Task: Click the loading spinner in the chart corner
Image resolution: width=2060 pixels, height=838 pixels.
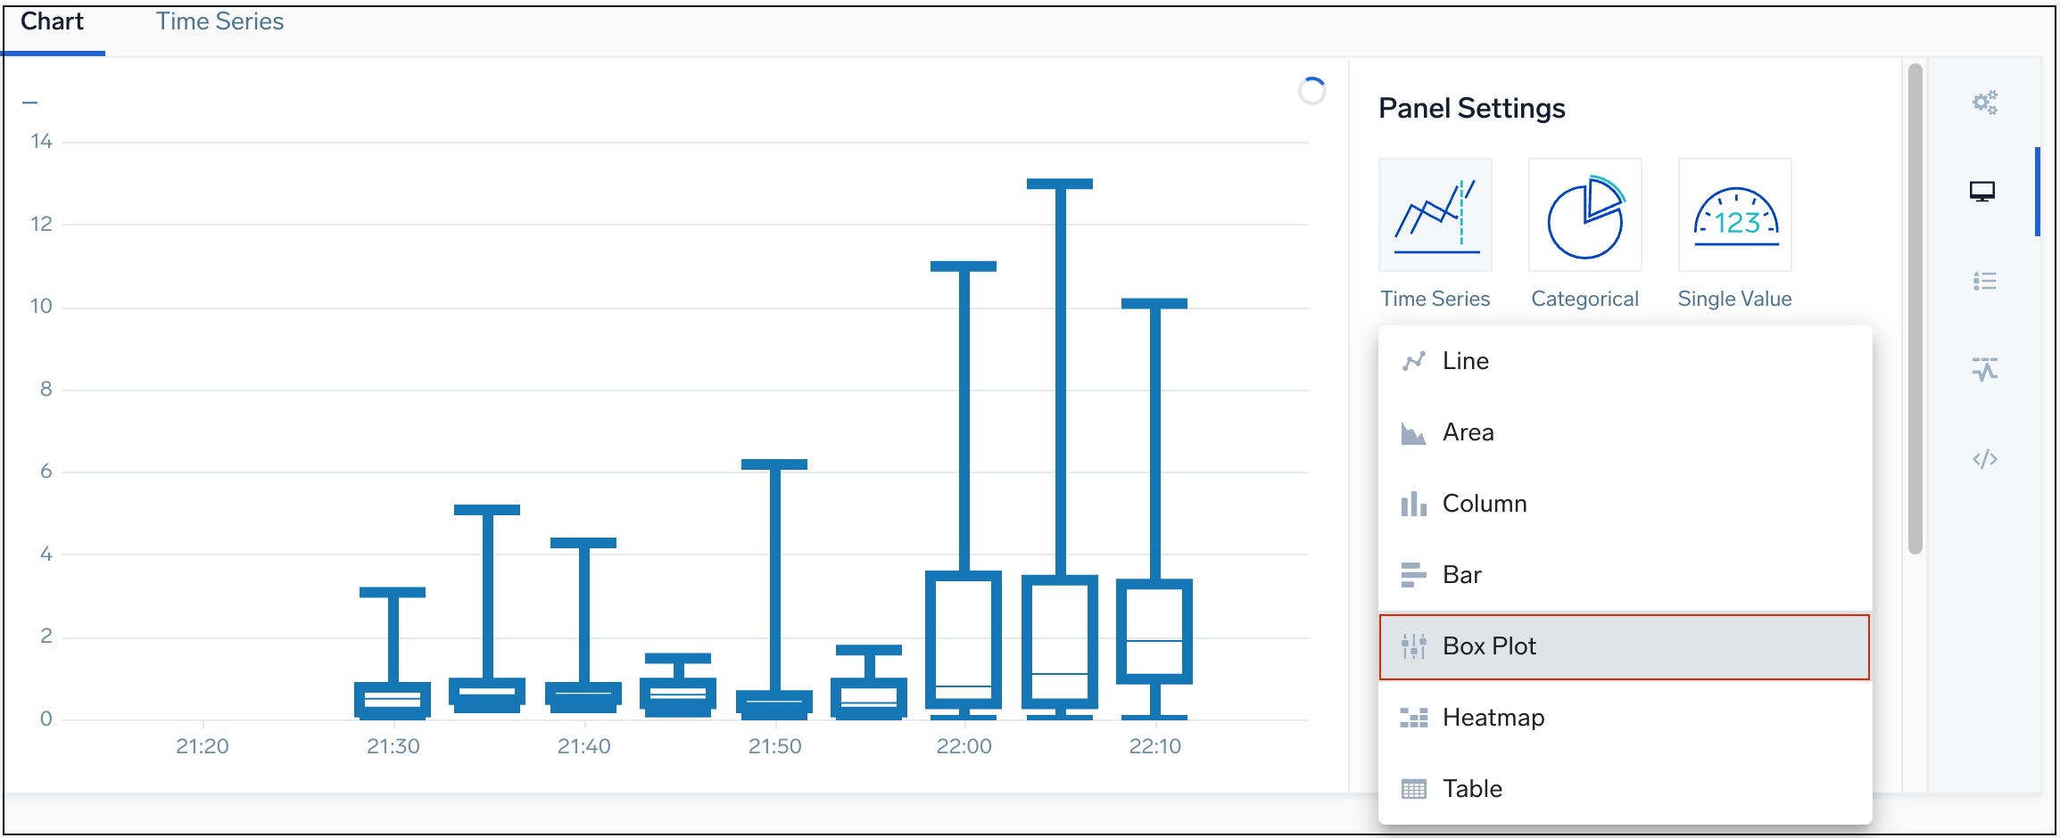Action: [x=1312, y=91]
